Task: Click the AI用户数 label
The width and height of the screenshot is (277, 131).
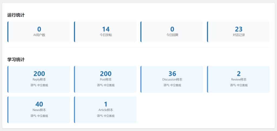Action: 39,35
